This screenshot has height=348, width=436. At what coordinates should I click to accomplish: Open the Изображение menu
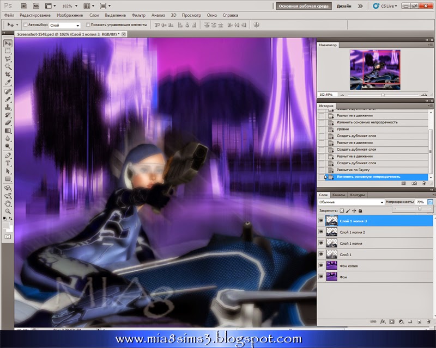(70, 15)
